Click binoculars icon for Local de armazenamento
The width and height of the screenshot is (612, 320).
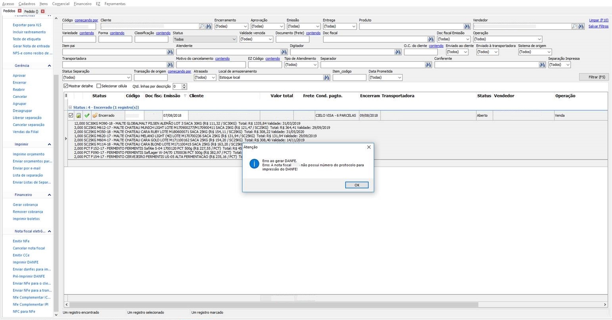(x=326, y=78)
